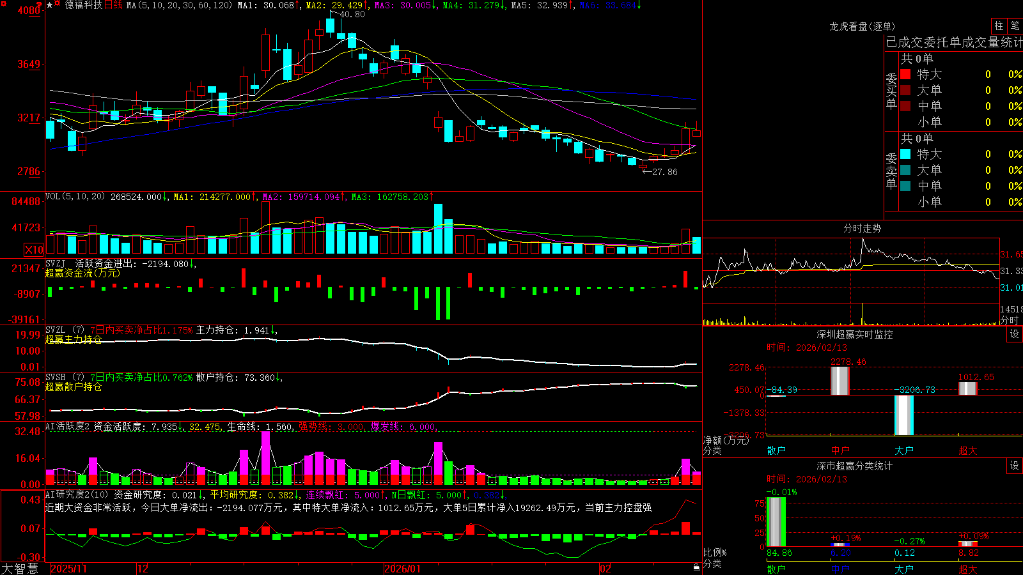Open MA(5,10,20,30,60,120) parameter label
Viewport: 1023px width, 575px height.
click(x=179, y=5)
